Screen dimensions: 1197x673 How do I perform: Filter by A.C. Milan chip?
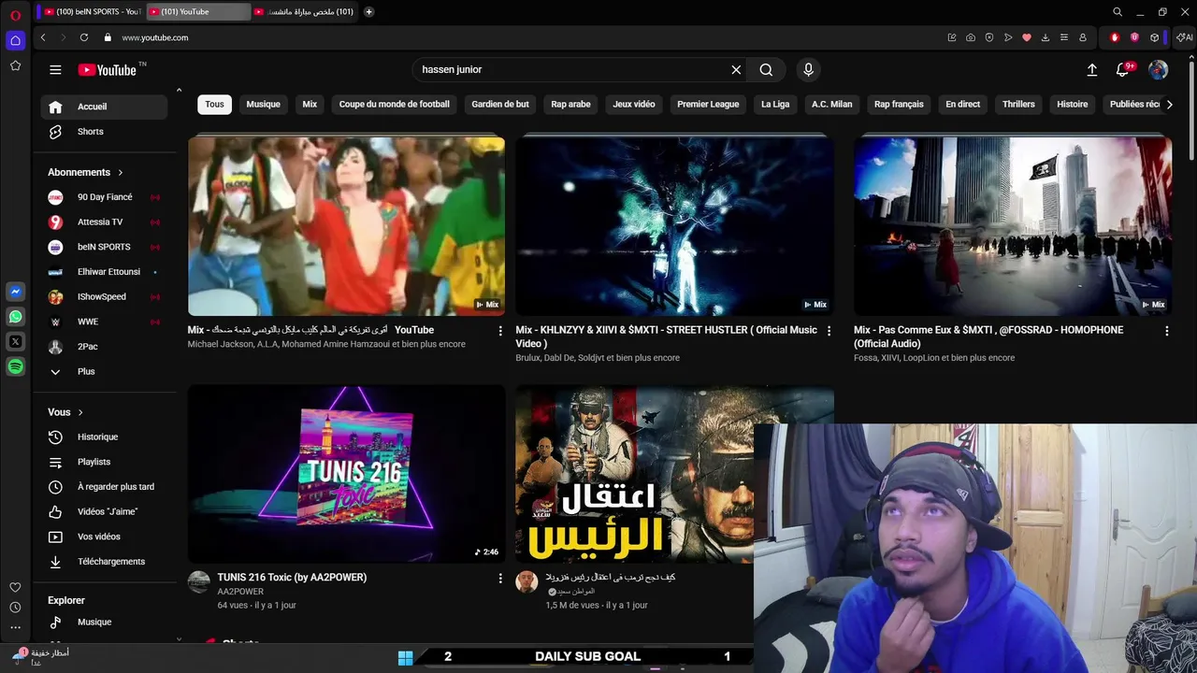point(831,105)
